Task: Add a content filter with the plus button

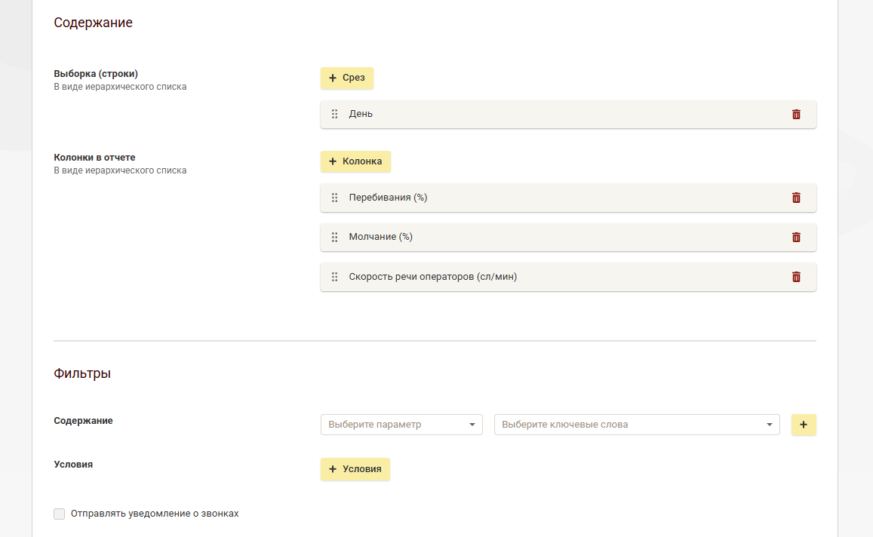Action: pyautogui.click(x=804, y=425)
